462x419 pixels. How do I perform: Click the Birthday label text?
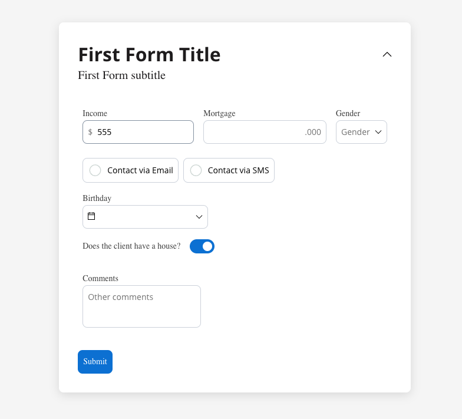pos(97,198)
